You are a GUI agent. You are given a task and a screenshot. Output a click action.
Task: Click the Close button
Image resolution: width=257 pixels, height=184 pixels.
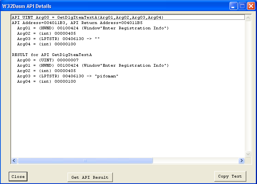pyautogui.click(x=18, y=176)
